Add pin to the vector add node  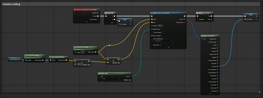point(116,63)
